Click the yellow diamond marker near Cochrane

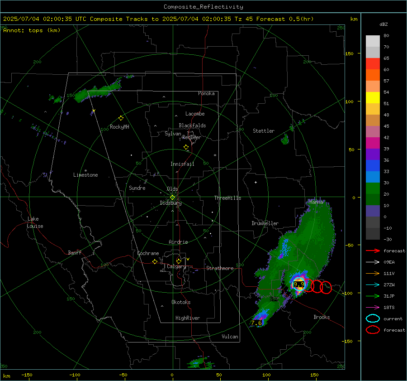[155, 262]
